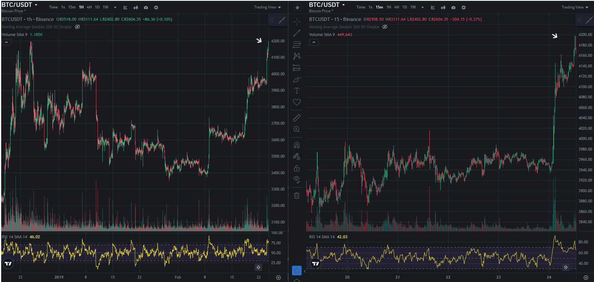Screen dimensions: 594x282
Task: Select the XABCD pattern tool
Action: coord(297,56)
